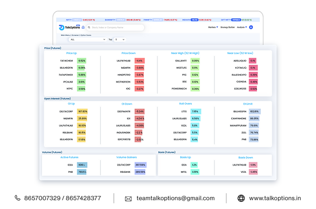Select LTTS in Roll Overs

point(184,111)
